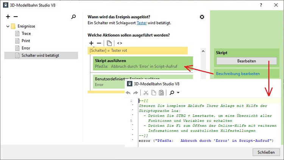Close the main dialog window
The width and height of the screenshot is (284, 160).
[276, 5]
